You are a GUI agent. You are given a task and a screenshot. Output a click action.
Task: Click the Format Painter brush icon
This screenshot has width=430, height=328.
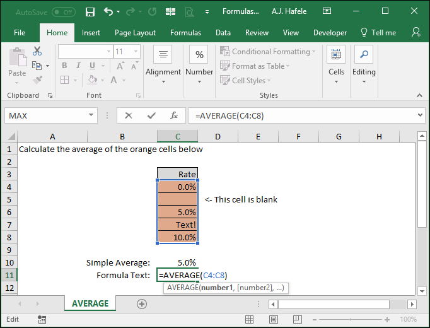[x=37, y=80]
